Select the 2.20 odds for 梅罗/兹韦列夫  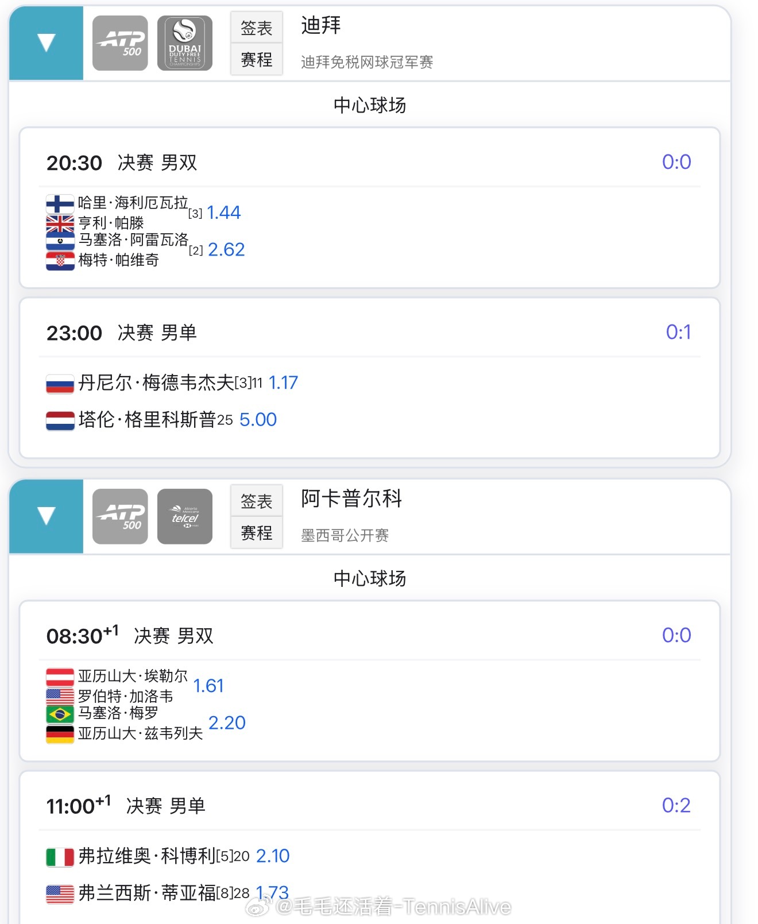point(227,722)
